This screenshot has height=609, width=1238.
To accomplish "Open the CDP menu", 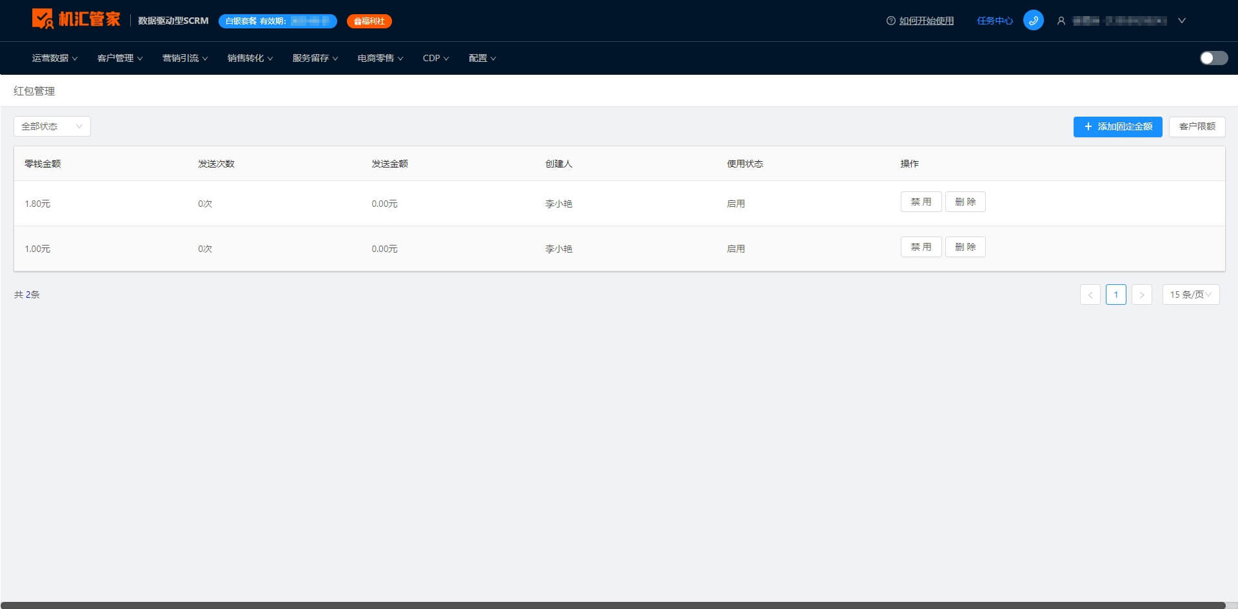I will tap(436, 58).
